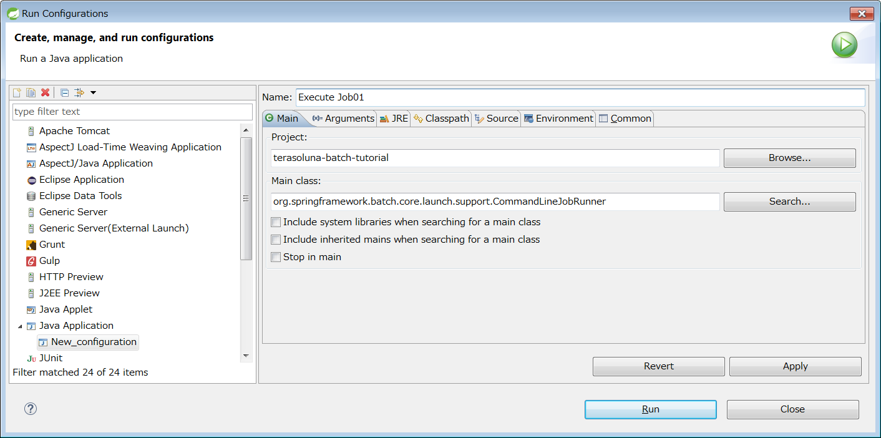Click the Close button
The height and width of the screenshot is (438, 881).
tap(793, 409)
